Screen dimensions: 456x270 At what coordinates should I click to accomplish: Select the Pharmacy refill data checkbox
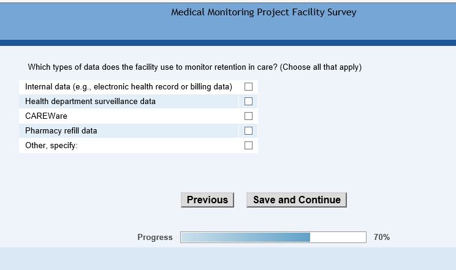click(248, 130)
